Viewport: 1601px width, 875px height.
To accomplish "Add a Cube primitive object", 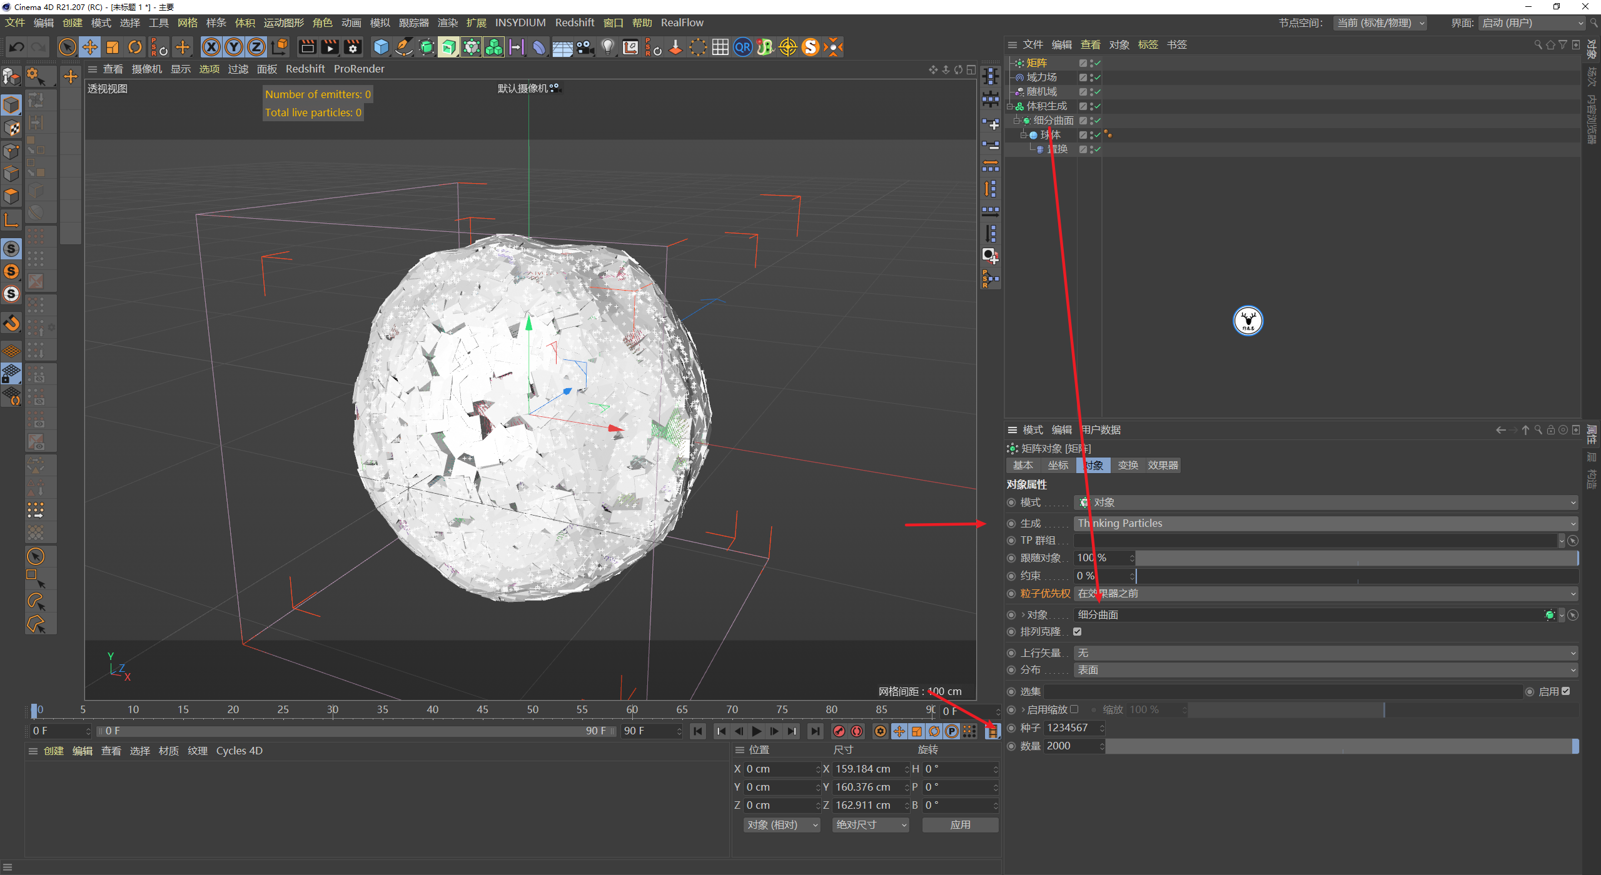I will click(381, 47).
